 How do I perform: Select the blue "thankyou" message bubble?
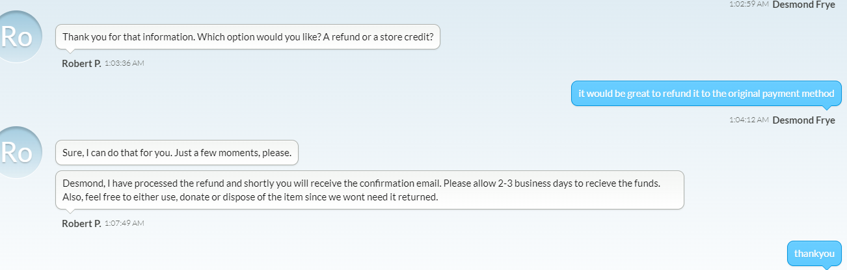point(814,253)
